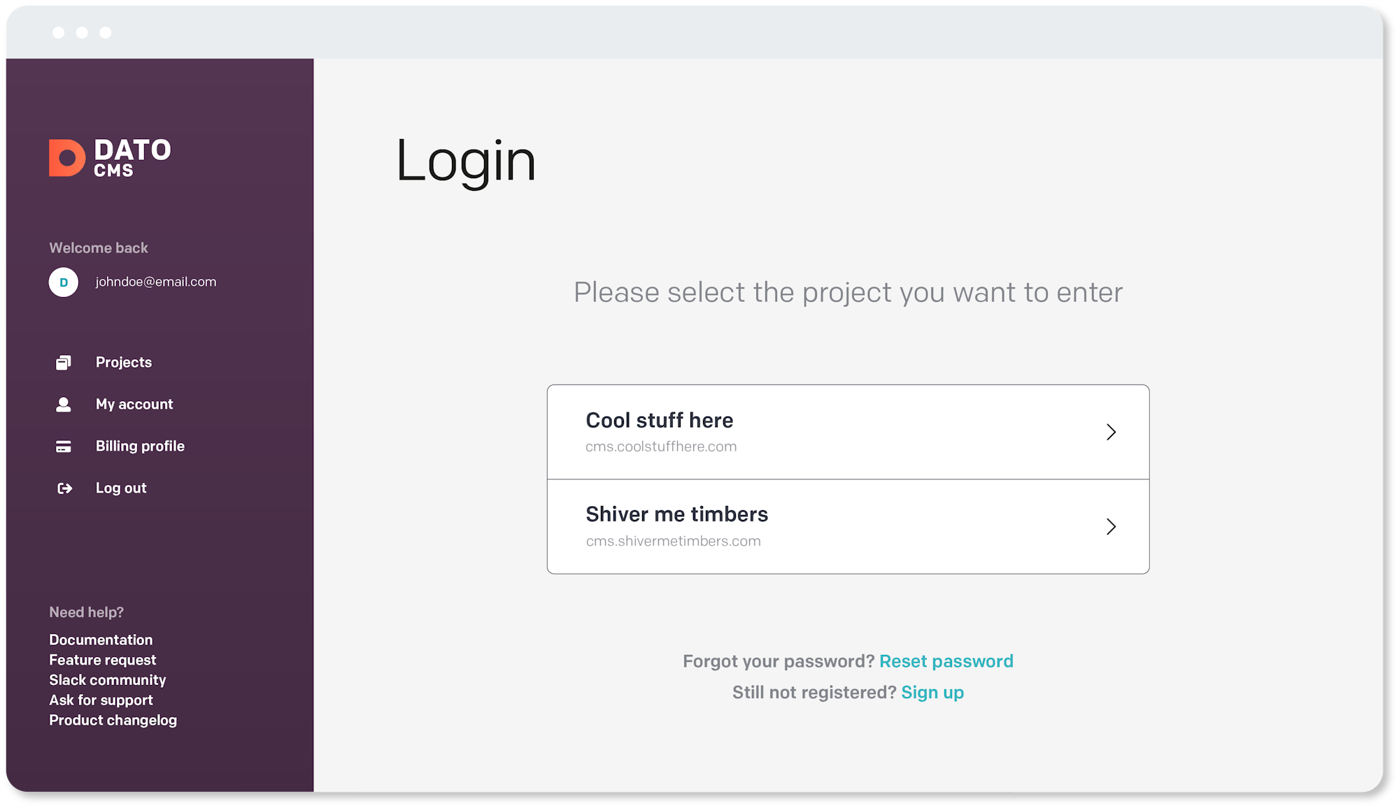The width and height of the screenshot is (1399, 808).
Task: Select the Cool stuff here project
Action: coord(848,432)
